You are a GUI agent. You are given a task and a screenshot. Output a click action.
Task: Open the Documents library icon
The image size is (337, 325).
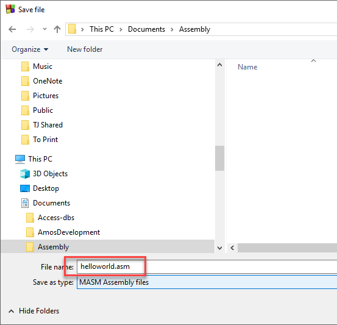pos(25,203)
